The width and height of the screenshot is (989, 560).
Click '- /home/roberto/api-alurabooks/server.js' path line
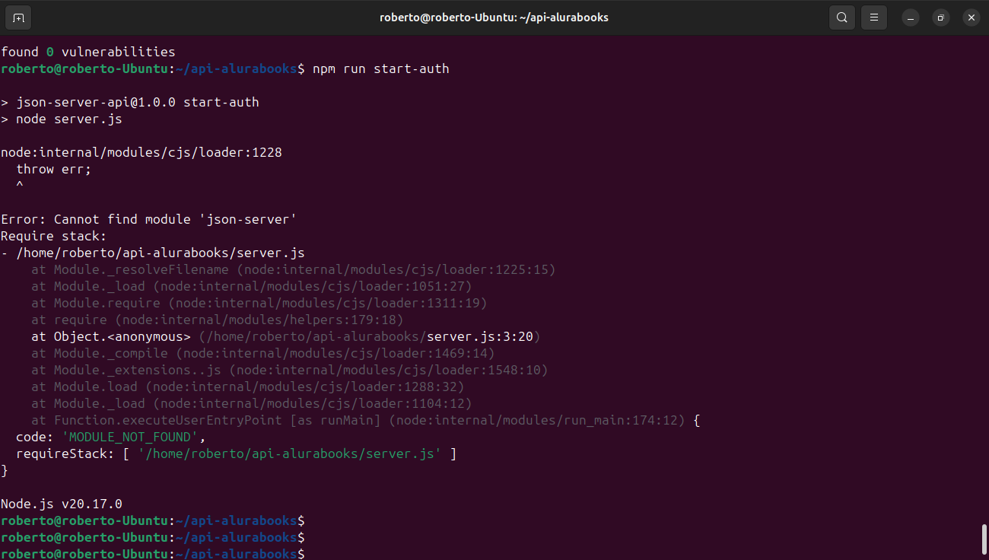tap(153, 253)
